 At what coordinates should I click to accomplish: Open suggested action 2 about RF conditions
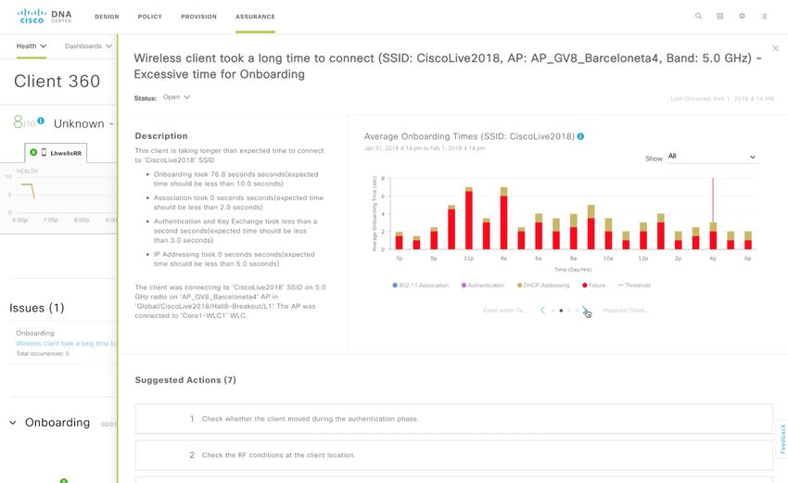coord(454,455)
